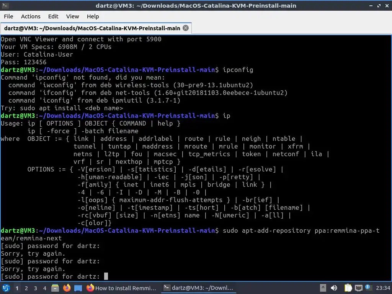Open the update notifier tray icon
This screenshot has width=392, height=294.
click(368, 287)
